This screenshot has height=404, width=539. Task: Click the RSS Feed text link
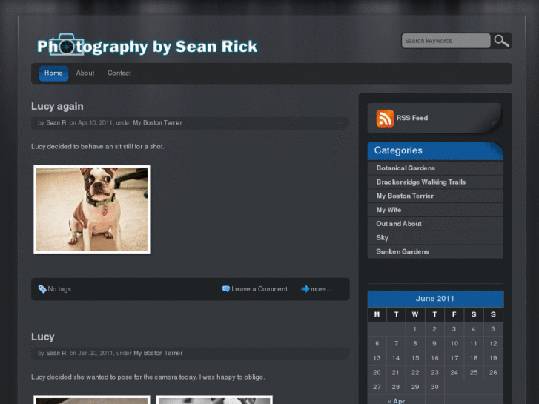tap(412, 118)
